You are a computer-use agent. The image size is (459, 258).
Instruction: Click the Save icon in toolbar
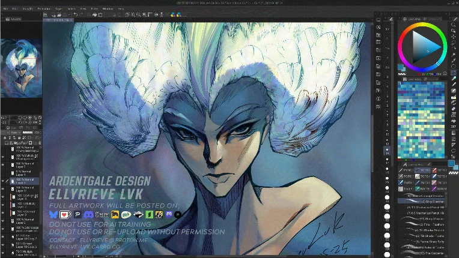coord(64,14)
